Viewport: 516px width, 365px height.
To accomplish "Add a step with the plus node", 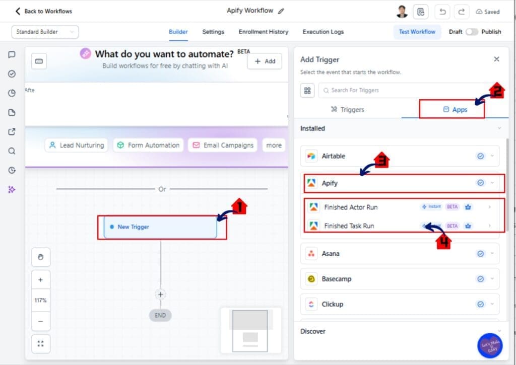I will pyautogui.click(x=161, y=295).
